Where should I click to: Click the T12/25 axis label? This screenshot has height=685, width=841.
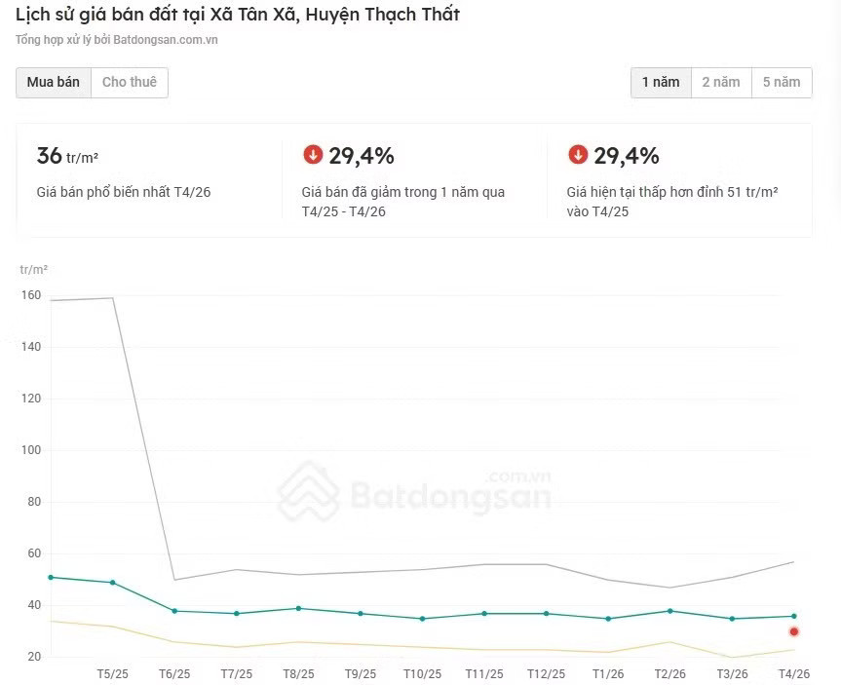click(x=546, y=673)
